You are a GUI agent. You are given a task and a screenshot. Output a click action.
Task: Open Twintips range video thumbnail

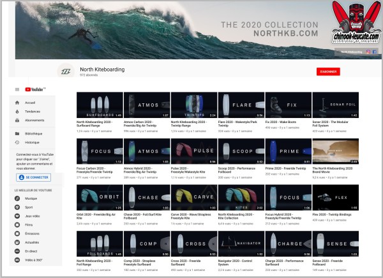[194, 105]
